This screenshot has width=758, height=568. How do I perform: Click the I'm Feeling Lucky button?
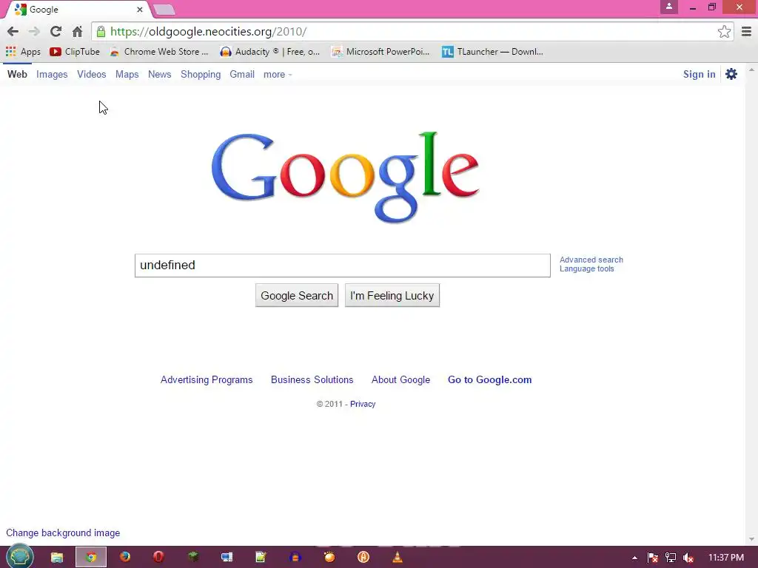point(392,295)
